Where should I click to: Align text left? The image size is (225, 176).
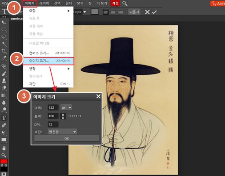tap(106, 12)
